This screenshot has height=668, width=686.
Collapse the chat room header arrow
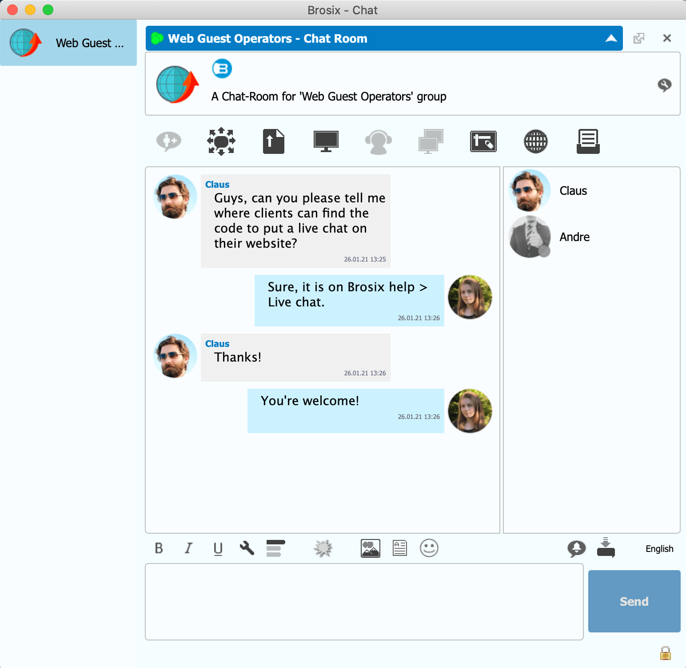point(611,38)
